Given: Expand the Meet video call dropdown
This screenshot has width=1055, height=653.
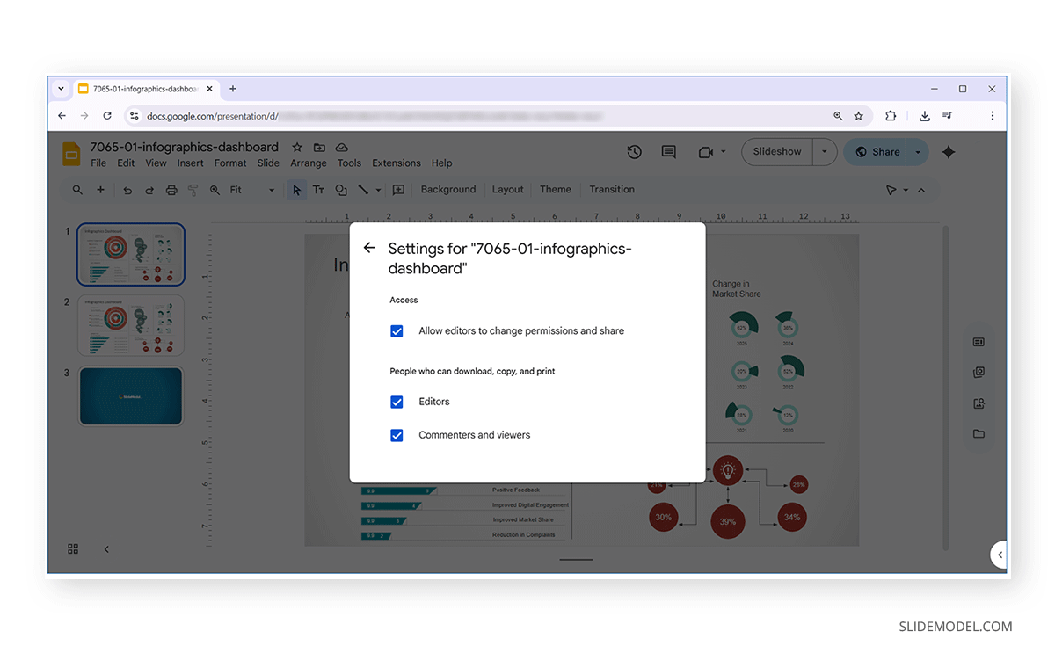Looking at the screenshot, I should (724, 151).
